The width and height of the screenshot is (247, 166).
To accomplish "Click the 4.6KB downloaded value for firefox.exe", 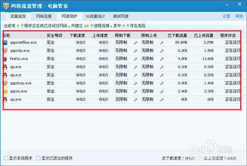I will (182, 59).
